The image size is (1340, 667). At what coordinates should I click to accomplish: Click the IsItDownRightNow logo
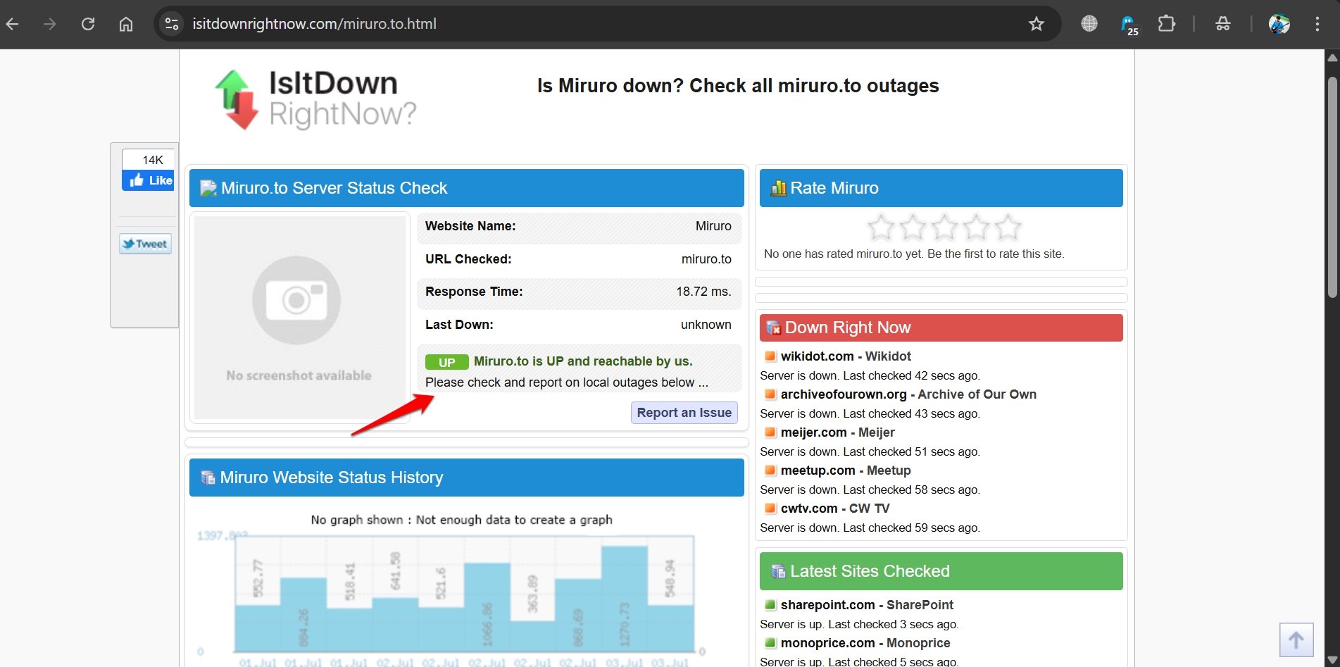(x=315, y=99)
